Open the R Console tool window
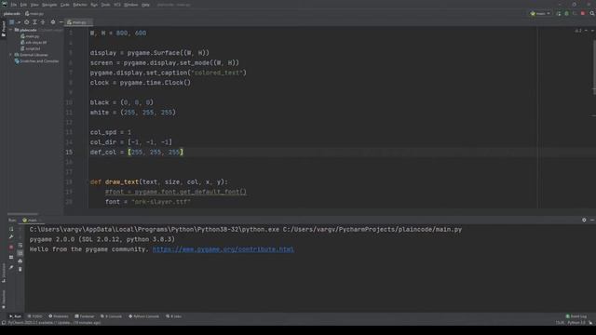This screenshot has width=596, height=335. [x=111, y=316]
